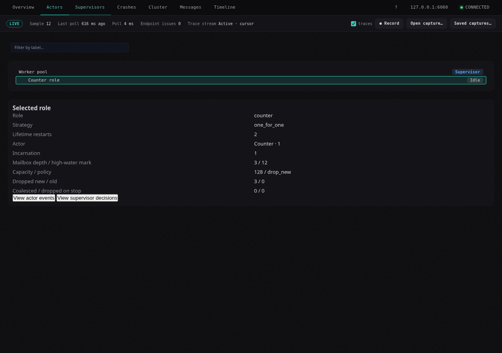Click the one_for_one strategy value
Screen dimensions: 502x353
(269, 125)
